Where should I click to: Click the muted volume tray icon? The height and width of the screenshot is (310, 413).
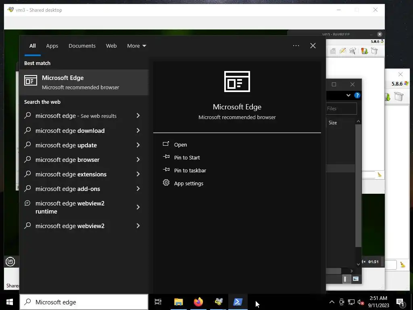point(361,302)
